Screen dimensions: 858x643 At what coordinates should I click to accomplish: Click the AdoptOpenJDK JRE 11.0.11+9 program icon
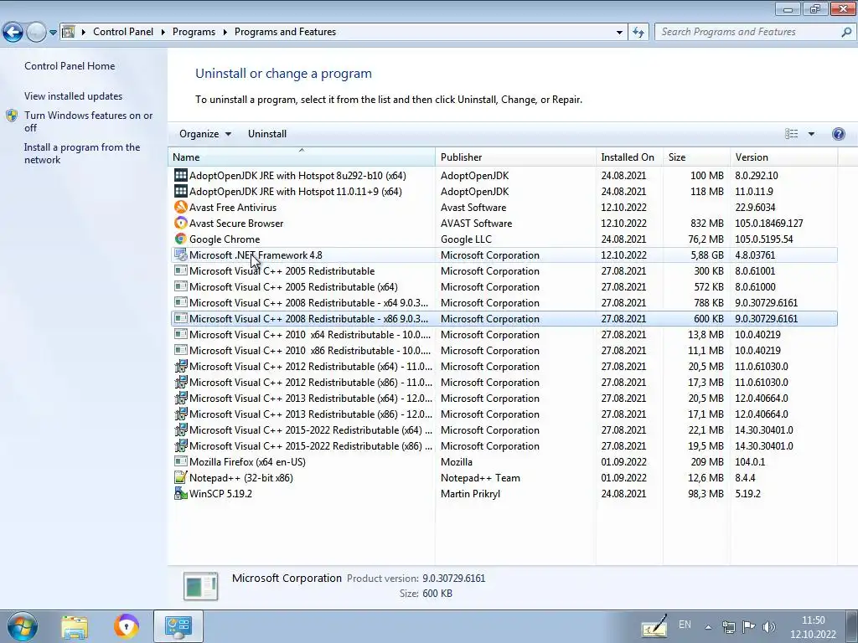click(x=181, y=192)
